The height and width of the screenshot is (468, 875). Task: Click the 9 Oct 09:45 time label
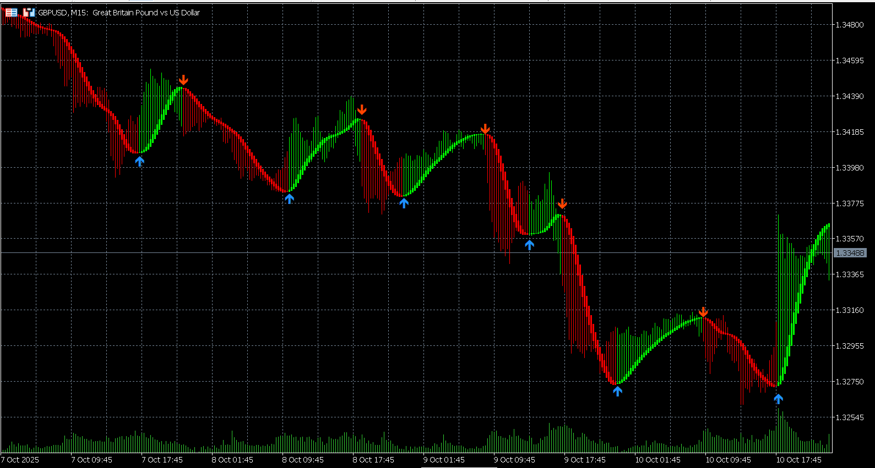coord(514,460)
